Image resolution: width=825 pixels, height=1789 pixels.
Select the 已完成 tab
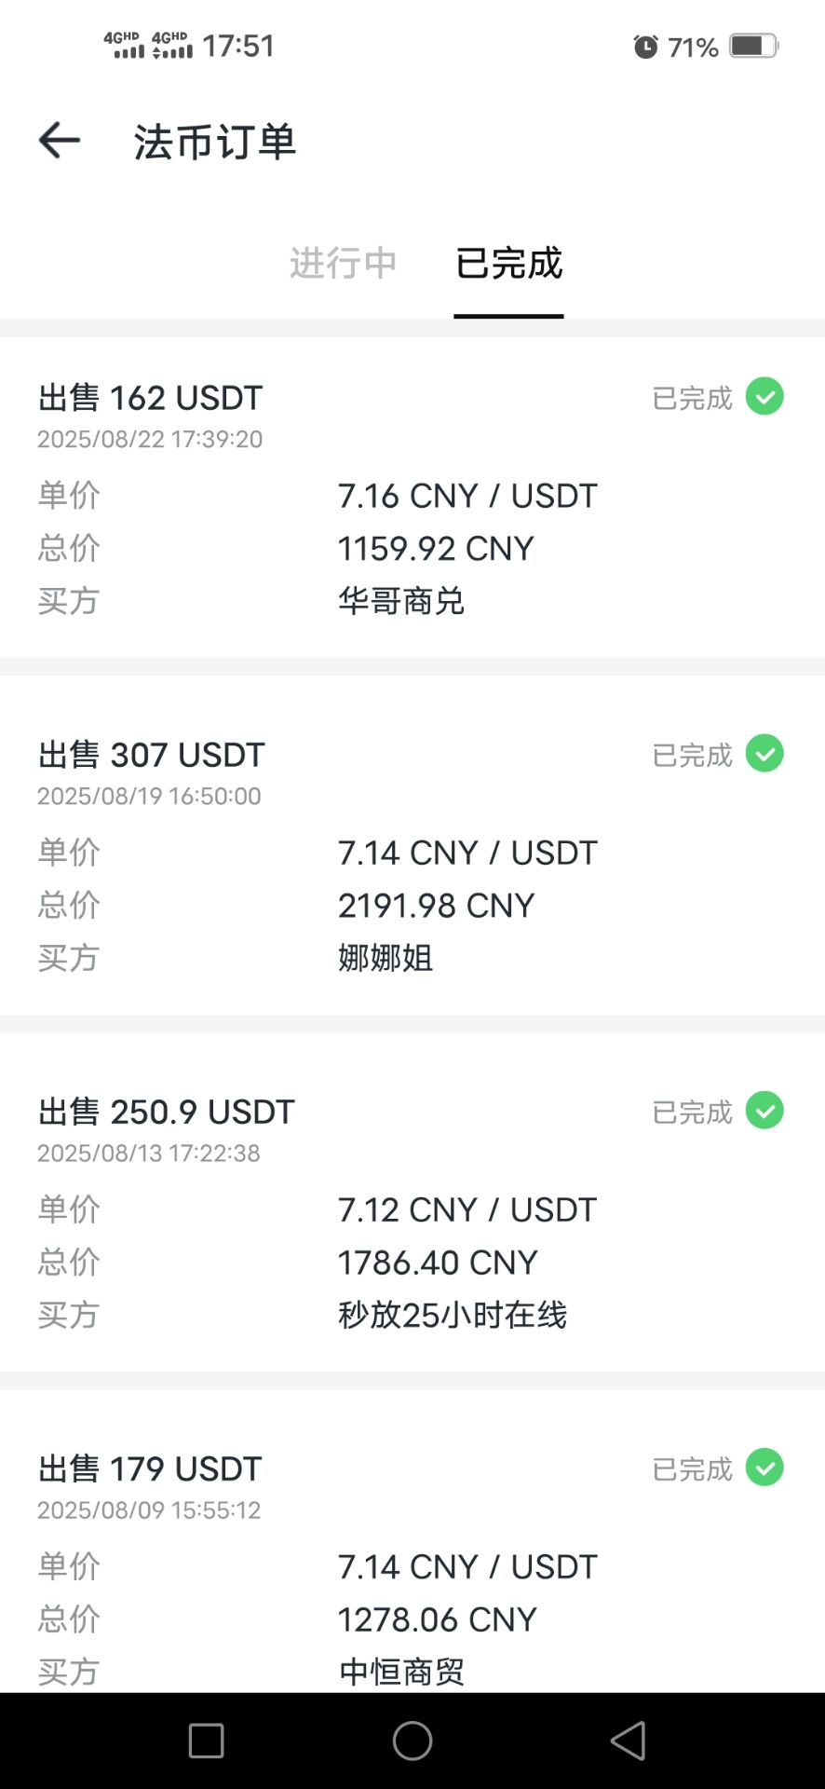pos(508,264)
